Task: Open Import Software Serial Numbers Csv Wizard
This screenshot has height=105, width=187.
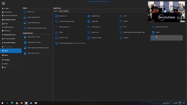Action: click(36, 48)
